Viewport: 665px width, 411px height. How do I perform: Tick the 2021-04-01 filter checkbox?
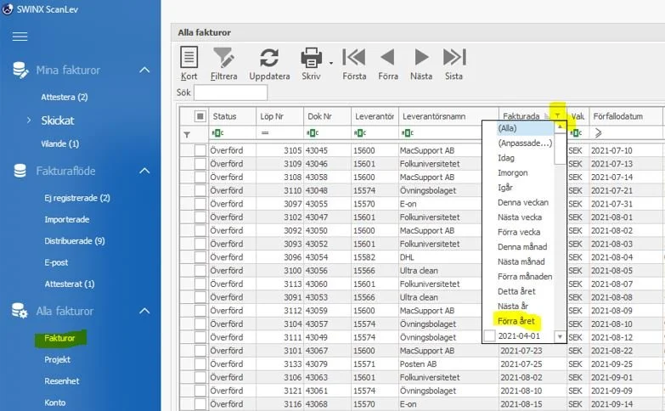click(490, 336)
